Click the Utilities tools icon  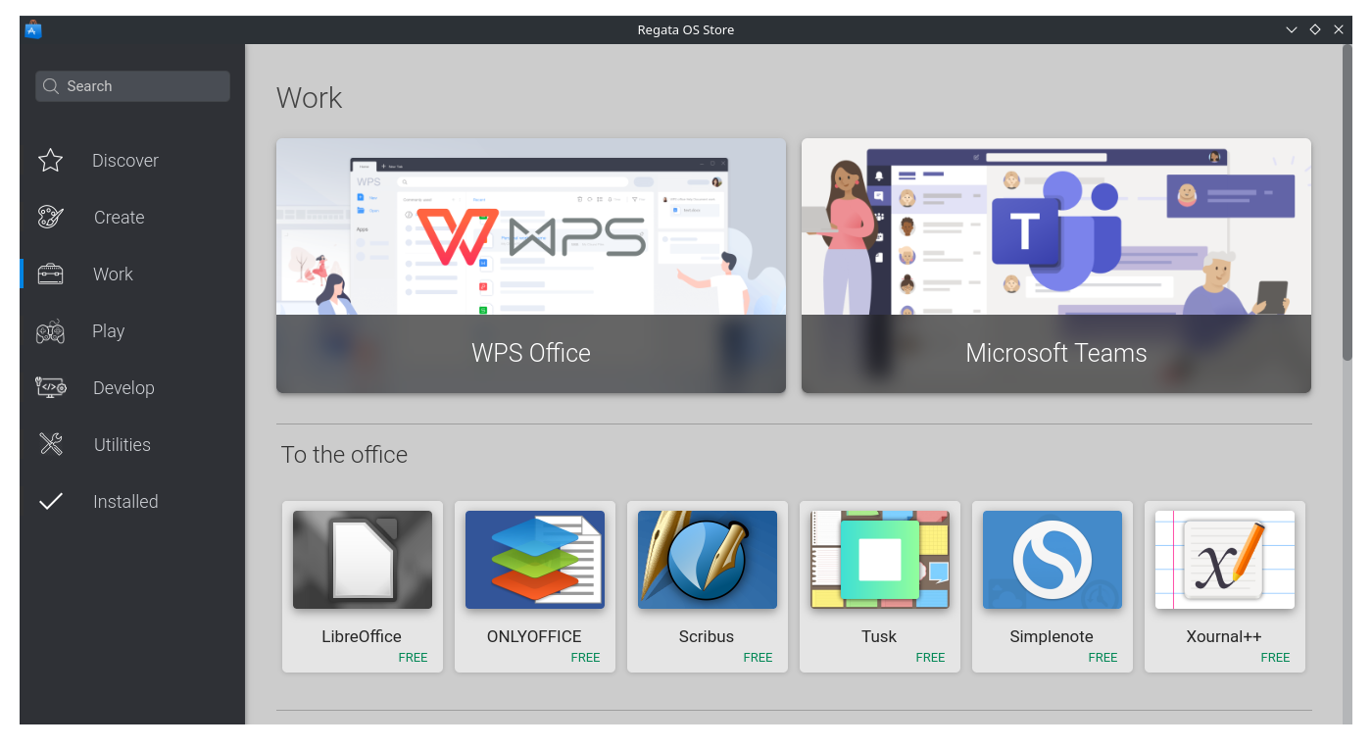51,445
